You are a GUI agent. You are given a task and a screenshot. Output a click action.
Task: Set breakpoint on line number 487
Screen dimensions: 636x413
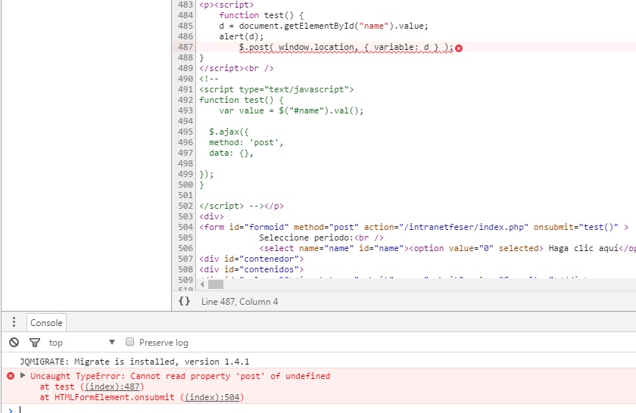pos(185,47)
